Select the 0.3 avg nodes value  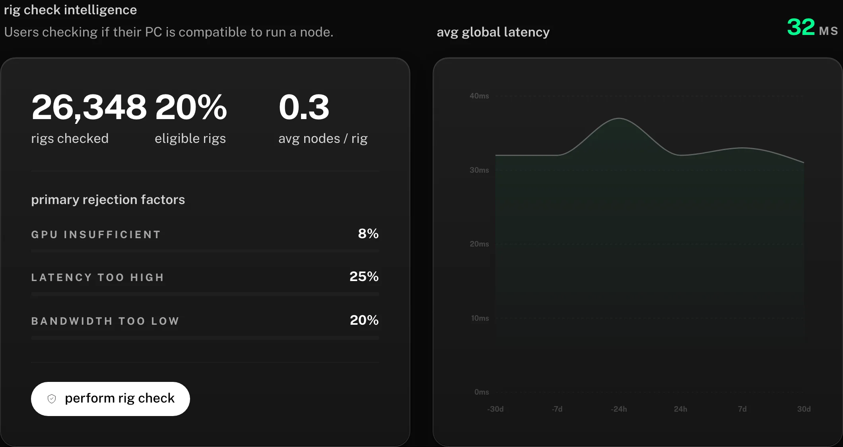304,107
